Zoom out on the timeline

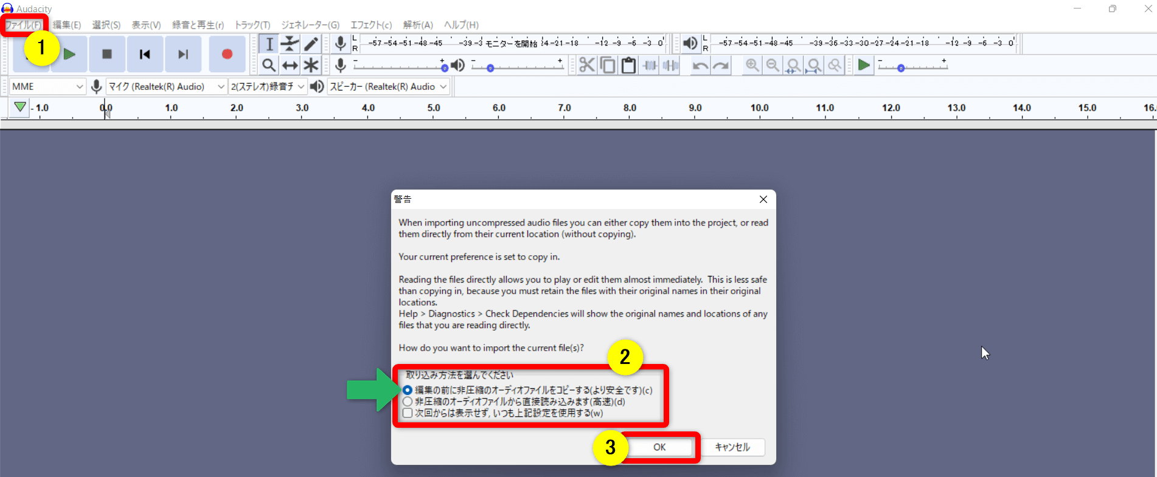773,65
